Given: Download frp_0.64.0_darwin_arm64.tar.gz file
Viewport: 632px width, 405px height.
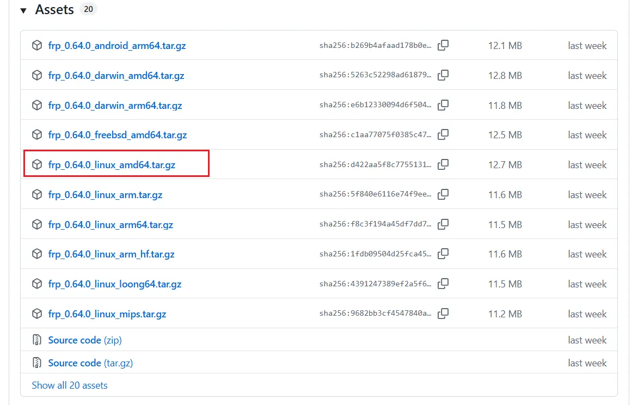Looking at the screenshot, I should click(115, 106).
